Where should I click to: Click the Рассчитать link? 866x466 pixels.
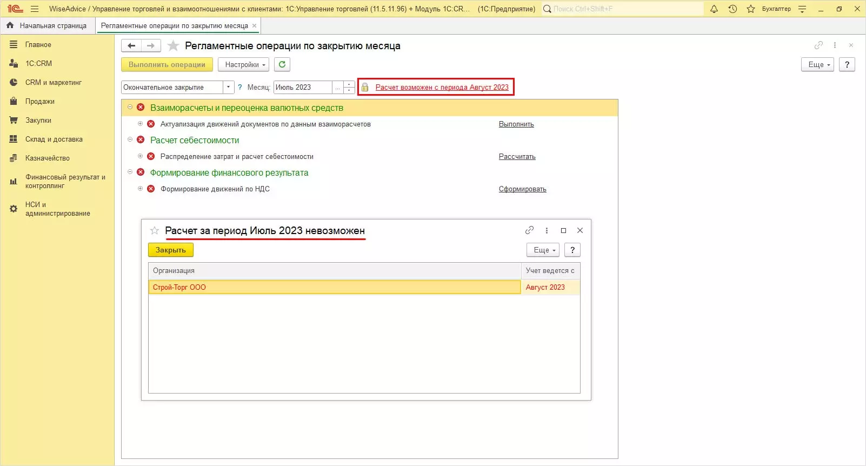(x=517, y=157)
